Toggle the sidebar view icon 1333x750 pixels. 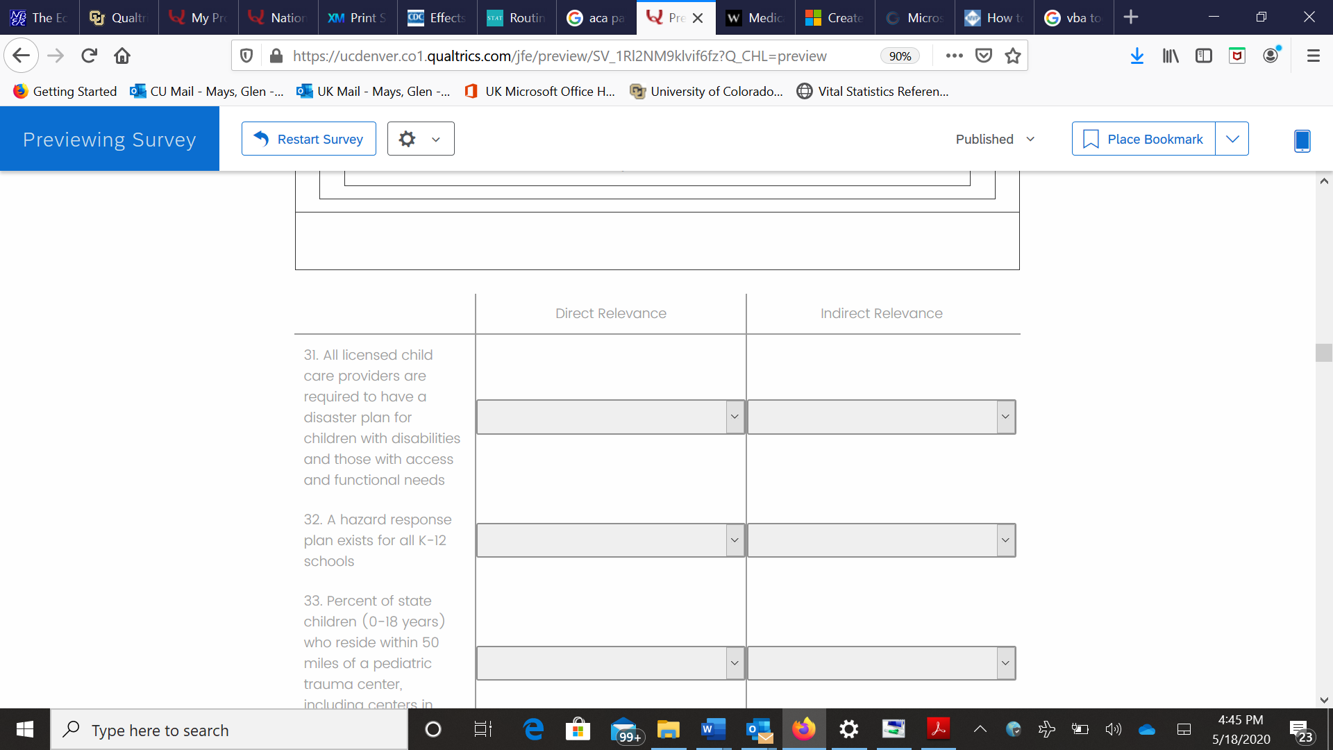tap(1203, 56)
